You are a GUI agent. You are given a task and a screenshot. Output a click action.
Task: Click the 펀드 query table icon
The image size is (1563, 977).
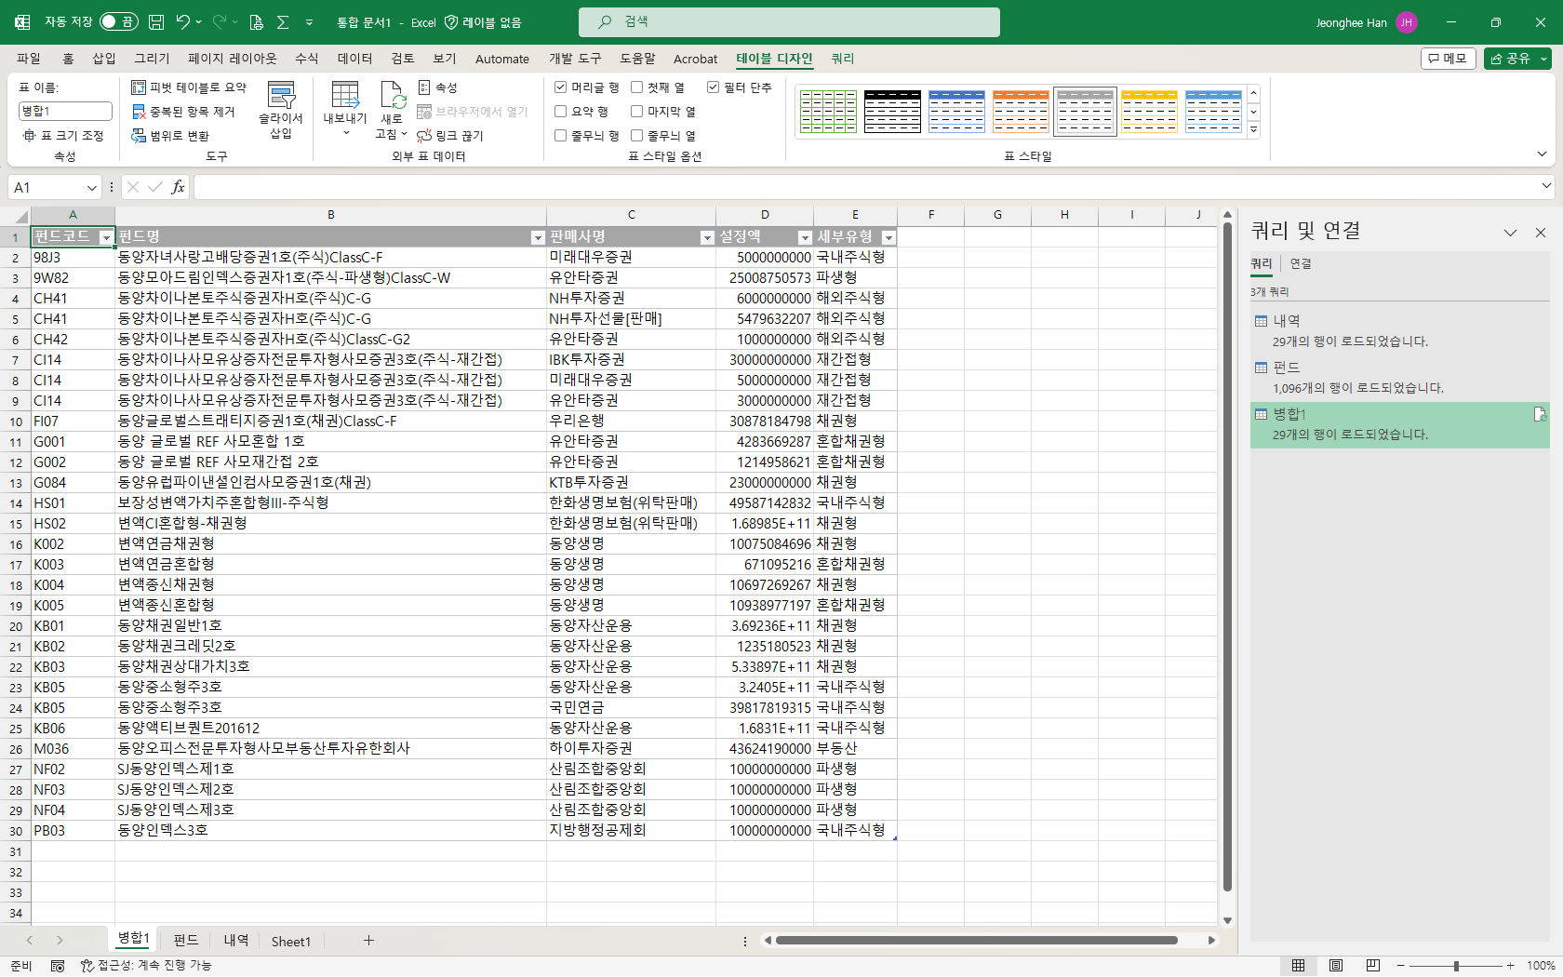click(x=1261, y=368)
